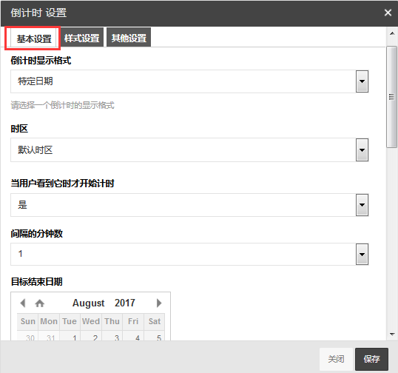Open 当用户看到它时才开始计时 dropdown arrow
The width and height of the screenshot is (398, 373).
tap(362, 205)
